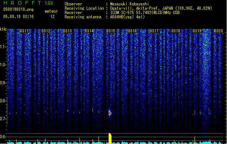This screenshot has height=144, width=227.
Task: Click the 0.7 frequency axis label
Action: click(3, 119)
